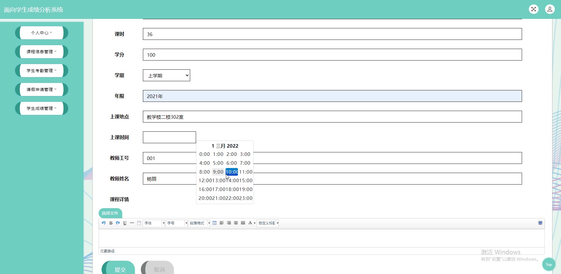Select 16:00 in the time picker

tap(205, 189)
